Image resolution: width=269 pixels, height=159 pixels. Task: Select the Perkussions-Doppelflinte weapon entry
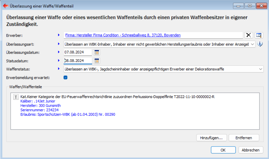tap(117, 97)
